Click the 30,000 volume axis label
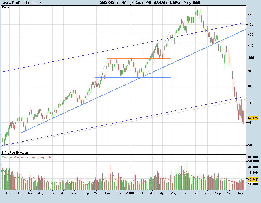 tap(253, 173)
